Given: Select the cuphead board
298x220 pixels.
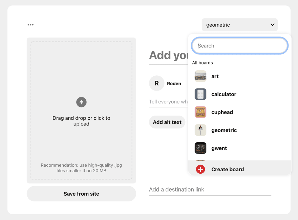Looking at the screenshot, I should 240,112.
